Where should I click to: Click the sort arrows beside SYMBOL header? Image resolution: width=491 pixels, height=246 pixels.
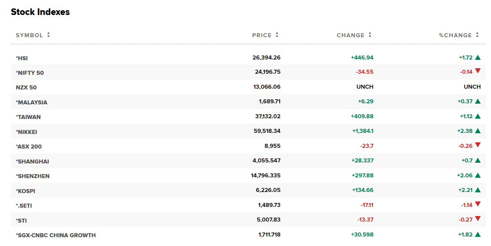(x=48, y=35)
